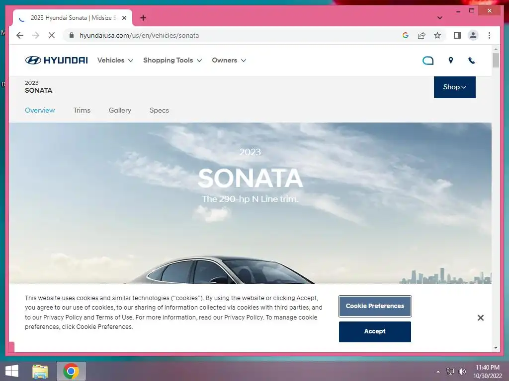Go back with the browser back arrow
The width and height of the screenshot is (509, 381).
coord(20,35)
